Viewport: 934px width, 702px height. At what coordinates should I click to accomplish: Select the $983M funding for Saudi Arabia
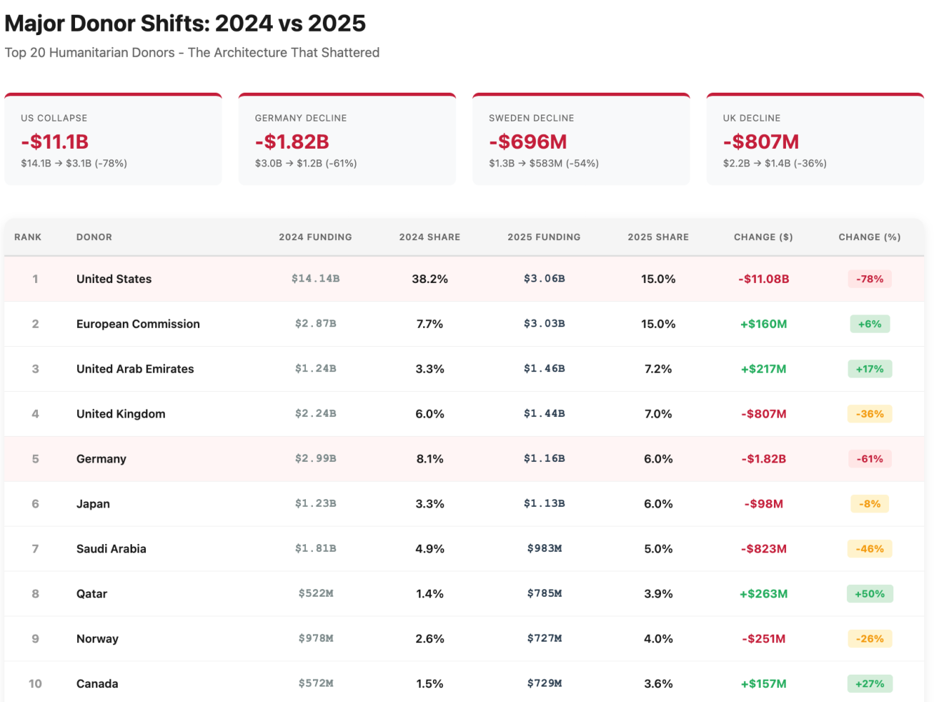pos(545,548)
